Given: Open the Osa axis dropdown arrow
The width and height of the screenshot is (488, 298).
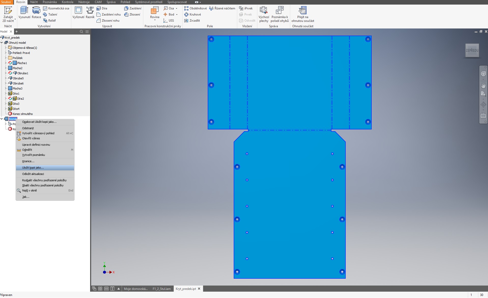Looking at the screenshot, I should click(x=177, y=8).
